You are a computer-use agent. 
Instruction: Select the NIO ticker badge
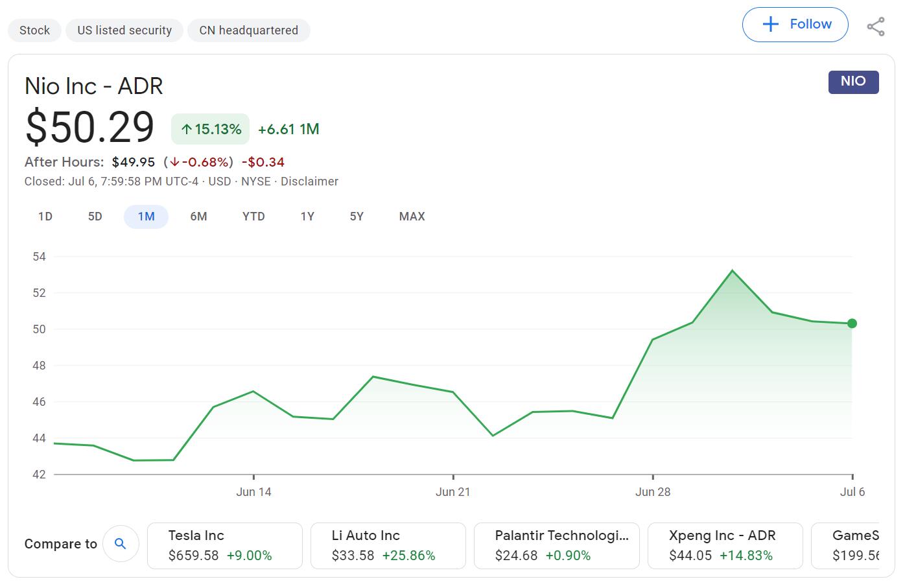pos(853,82)
